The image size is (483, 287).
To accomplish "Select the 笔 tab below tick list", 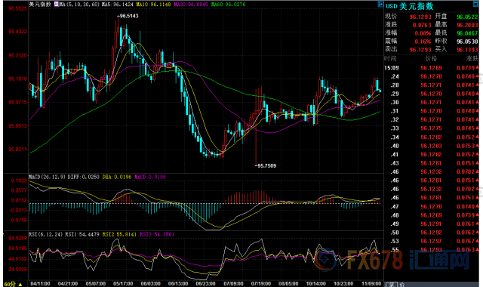I will click(x=392, y=284).
